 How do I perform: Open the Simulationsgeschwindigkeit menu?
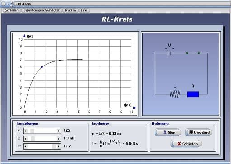tap(42, 10)
